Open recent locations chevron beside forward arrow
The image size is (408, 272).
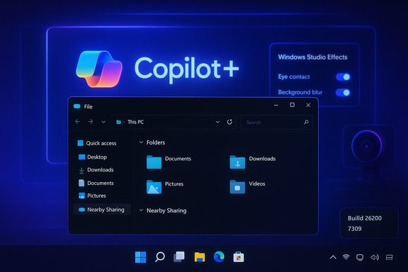click(x=103, y=122)
